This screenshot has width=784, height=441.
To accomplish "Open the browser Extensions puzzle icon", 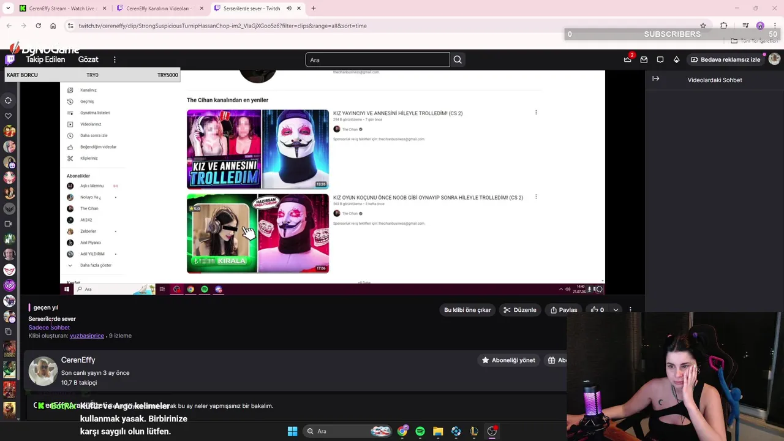I will coord(724,26).
